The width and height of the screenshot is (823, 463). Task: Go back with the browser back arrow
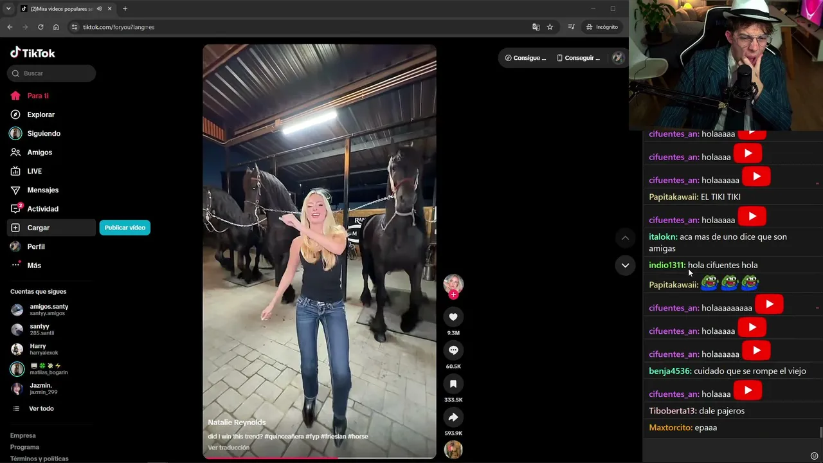point(10,27)
